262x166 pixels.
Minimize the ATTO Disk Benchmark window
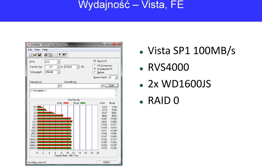pyautogui.click(x=105, y=44)
